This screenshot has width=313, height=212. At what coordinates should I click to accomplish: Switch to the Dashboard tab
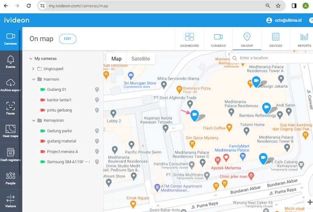coord(189,39)
